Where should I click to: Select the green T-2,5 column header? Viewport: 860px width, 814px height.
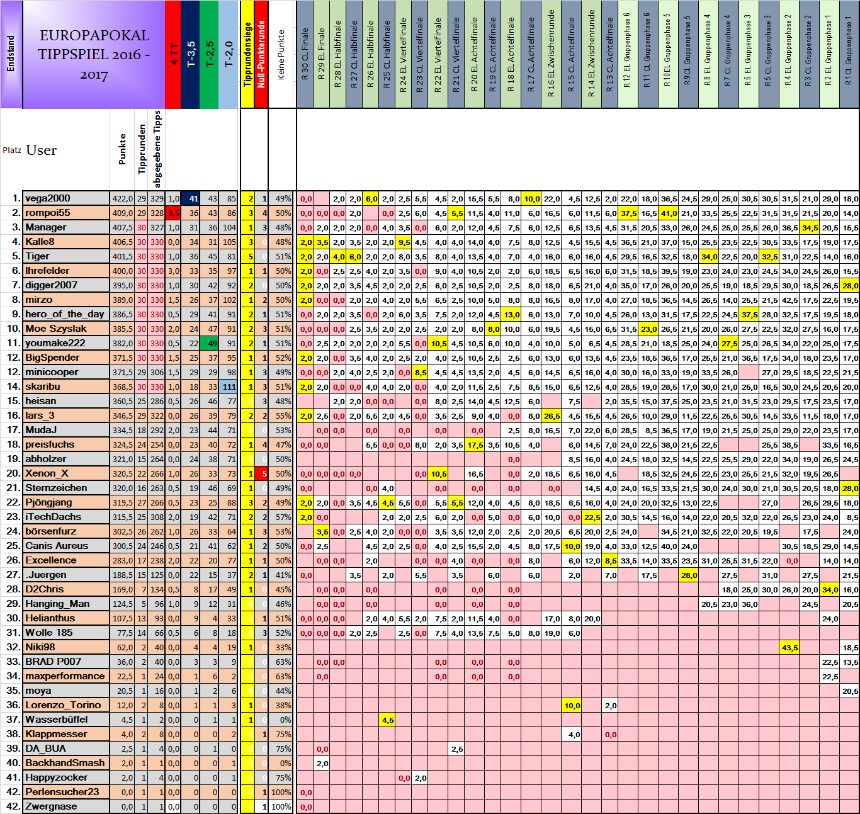(x=209, y=54)
